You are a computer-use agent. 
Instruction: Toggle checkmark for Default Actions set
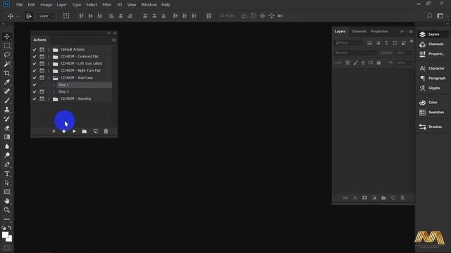(35, 50)
